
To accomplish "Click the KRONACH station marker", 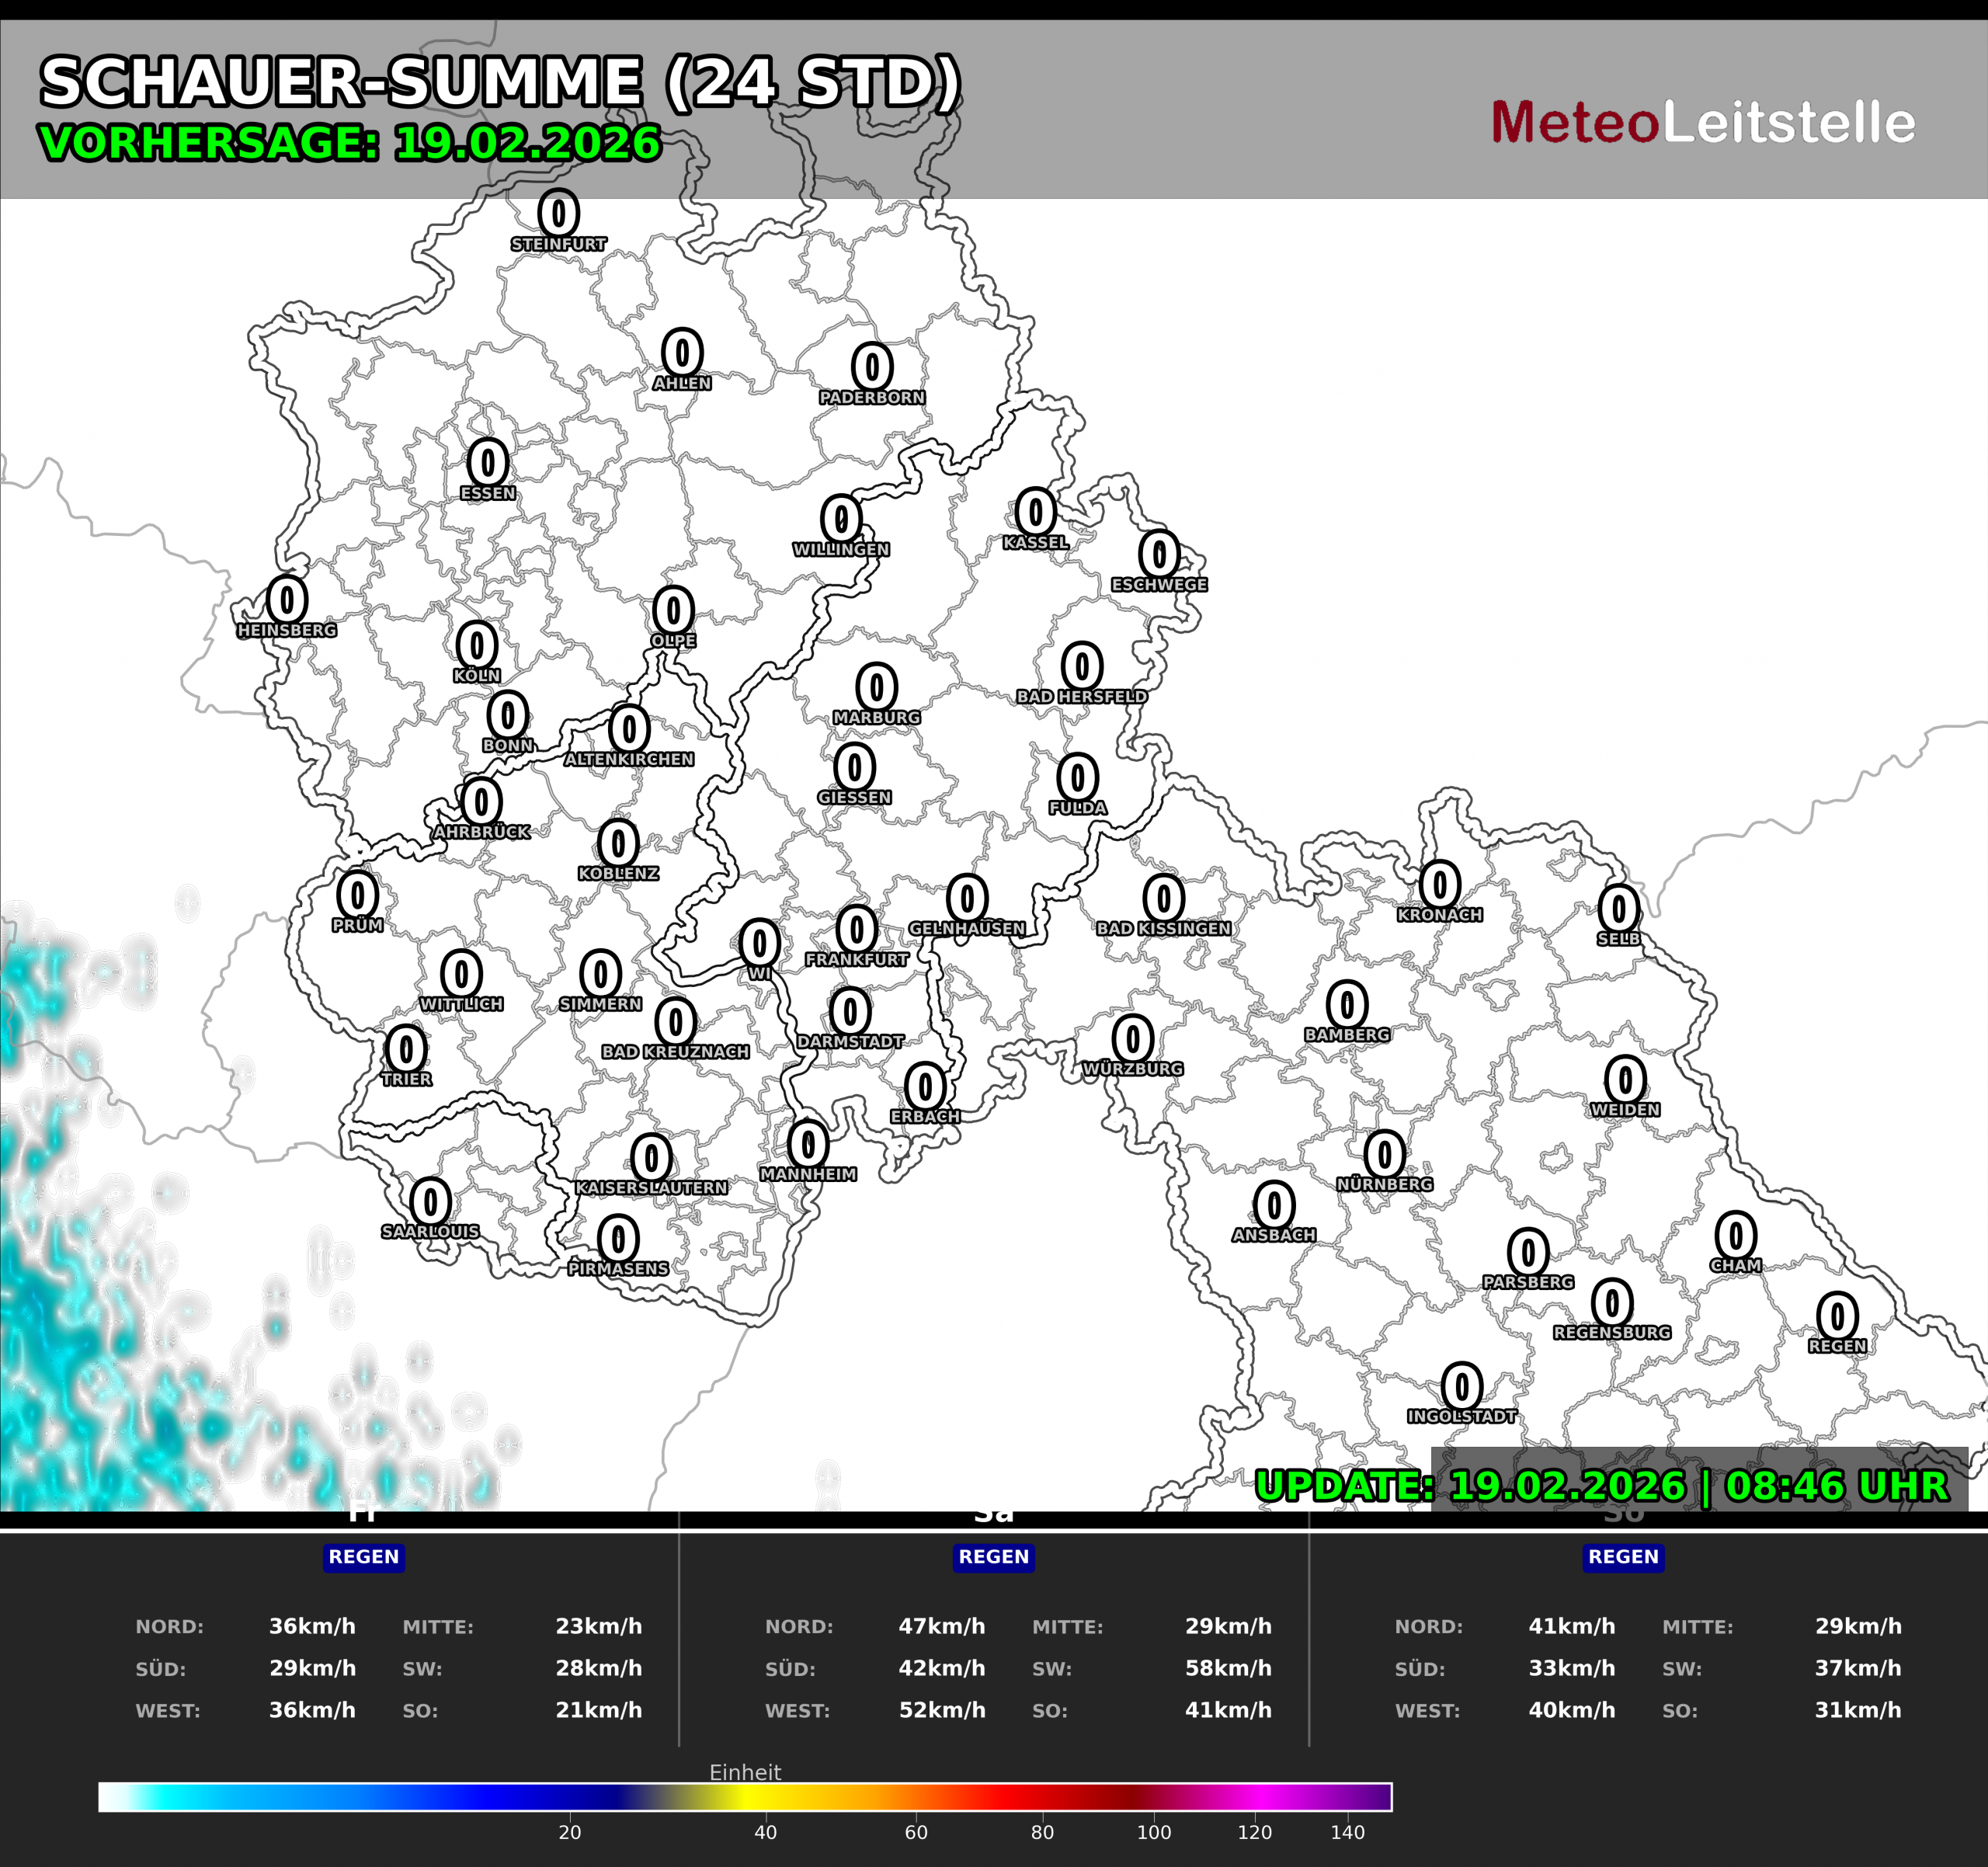I will pos(1439,885).
